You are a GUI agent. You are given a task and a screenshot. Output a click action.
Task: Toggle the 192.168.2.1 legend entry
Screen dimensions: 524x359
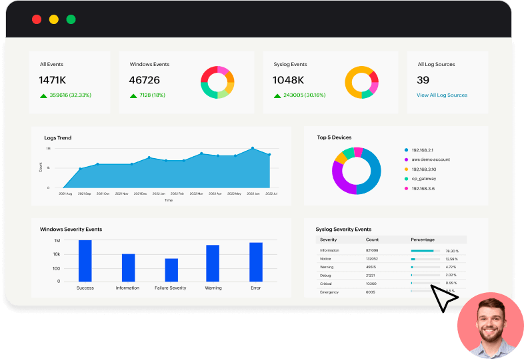pyautogui.click(x=423, y=151)
